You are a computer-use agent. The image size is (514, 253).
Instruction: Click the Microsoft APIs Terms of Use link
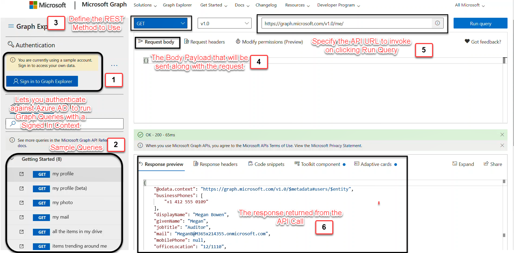(x=268, y=146)
